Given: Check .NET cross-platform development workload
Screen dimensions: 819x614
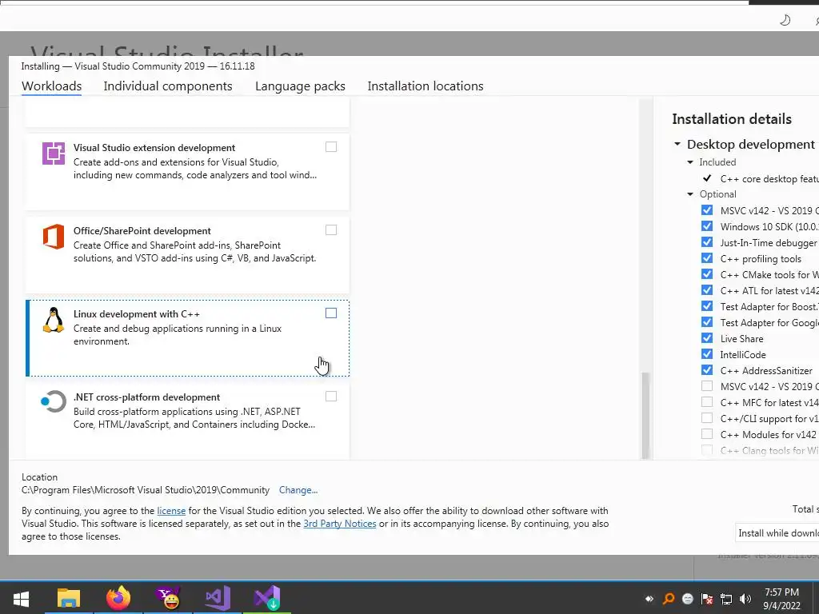Looking at the screenshot, I should (331, 397).
